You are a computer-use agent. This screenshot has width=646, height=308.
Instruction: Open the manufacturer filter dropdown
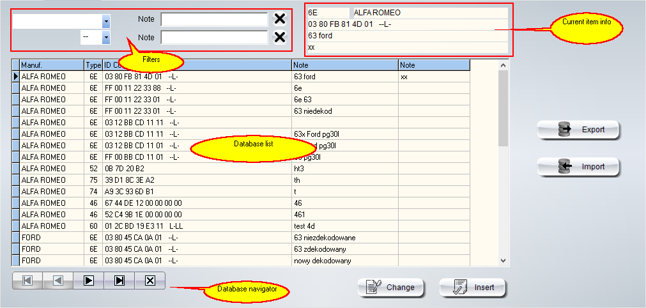click(x=106, y=21)
